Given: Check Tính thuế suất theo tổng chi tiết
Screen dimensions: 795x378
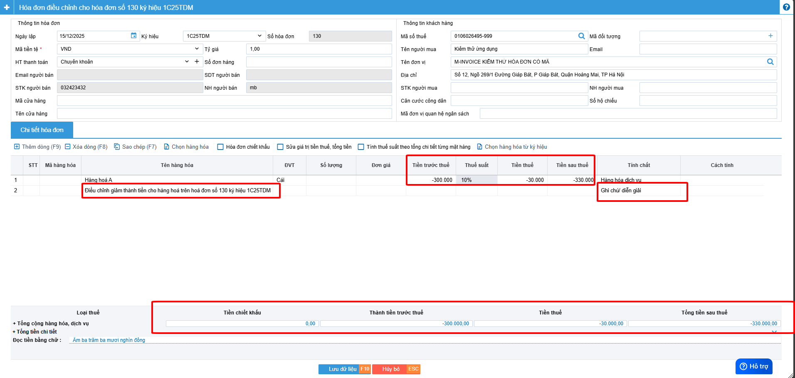Looking at the screenshot, I should point(361,147).
